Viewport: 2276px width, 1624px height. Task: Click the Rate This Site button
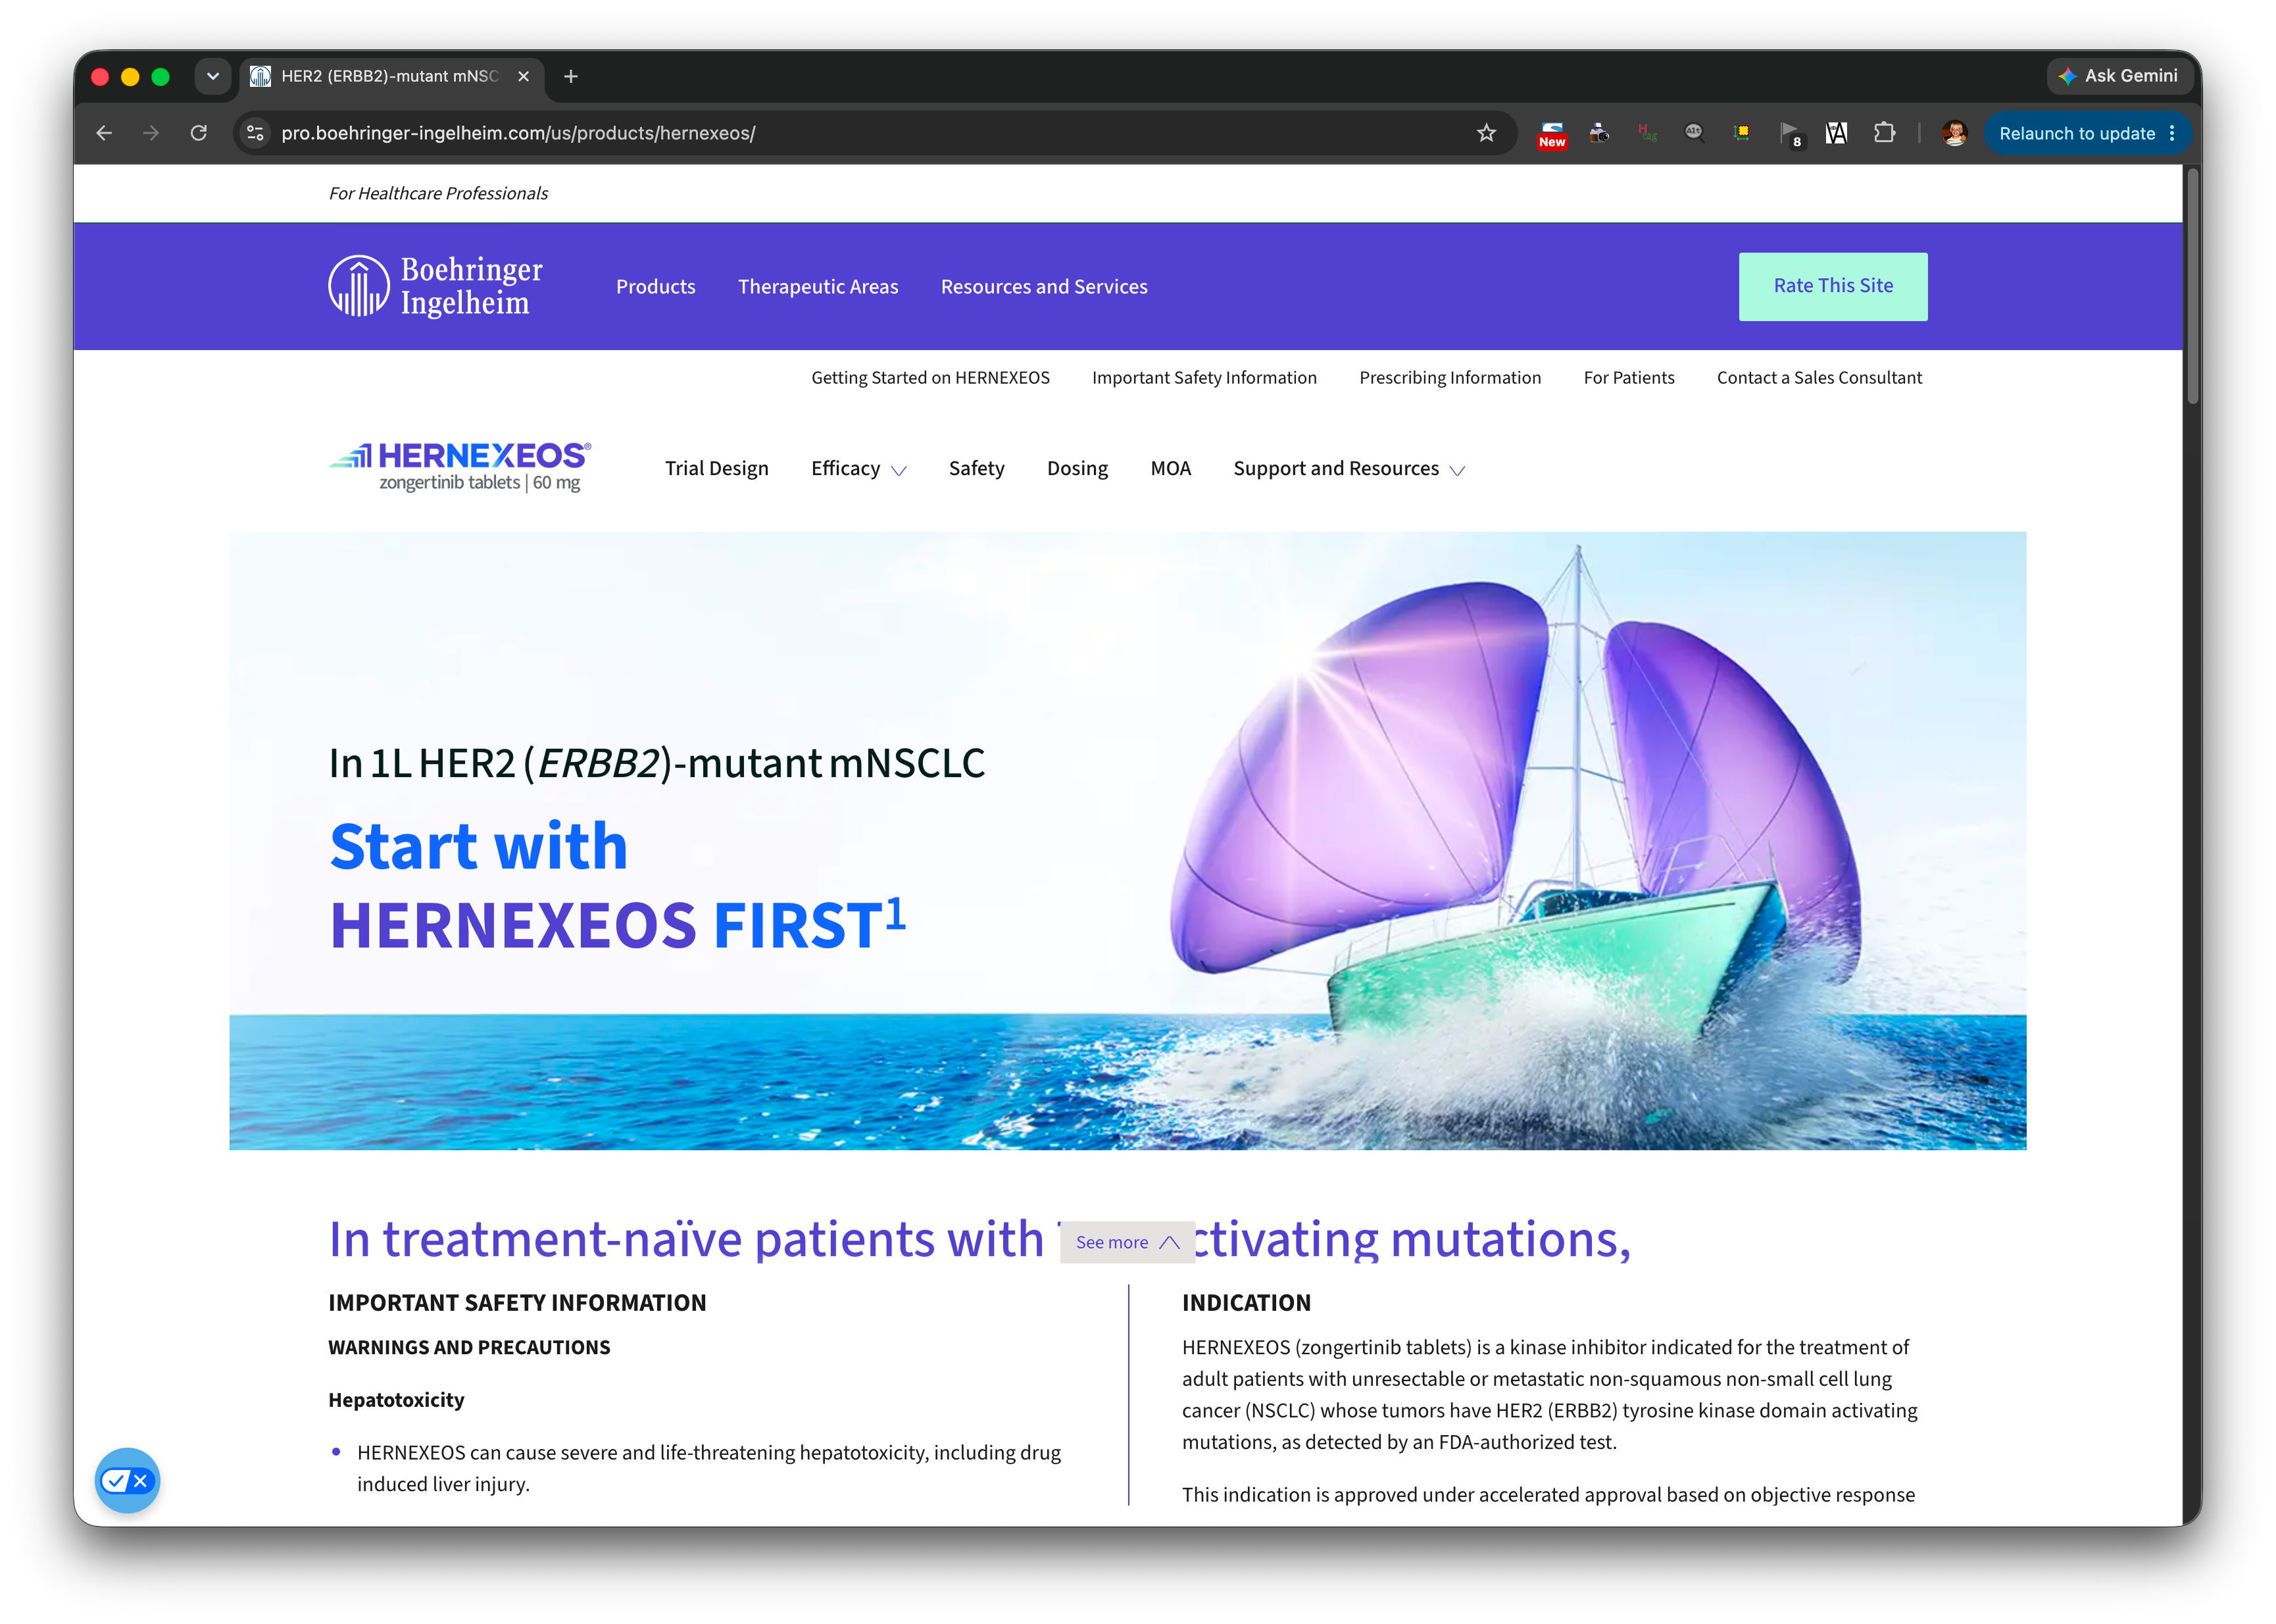(x=1833, y=286)
